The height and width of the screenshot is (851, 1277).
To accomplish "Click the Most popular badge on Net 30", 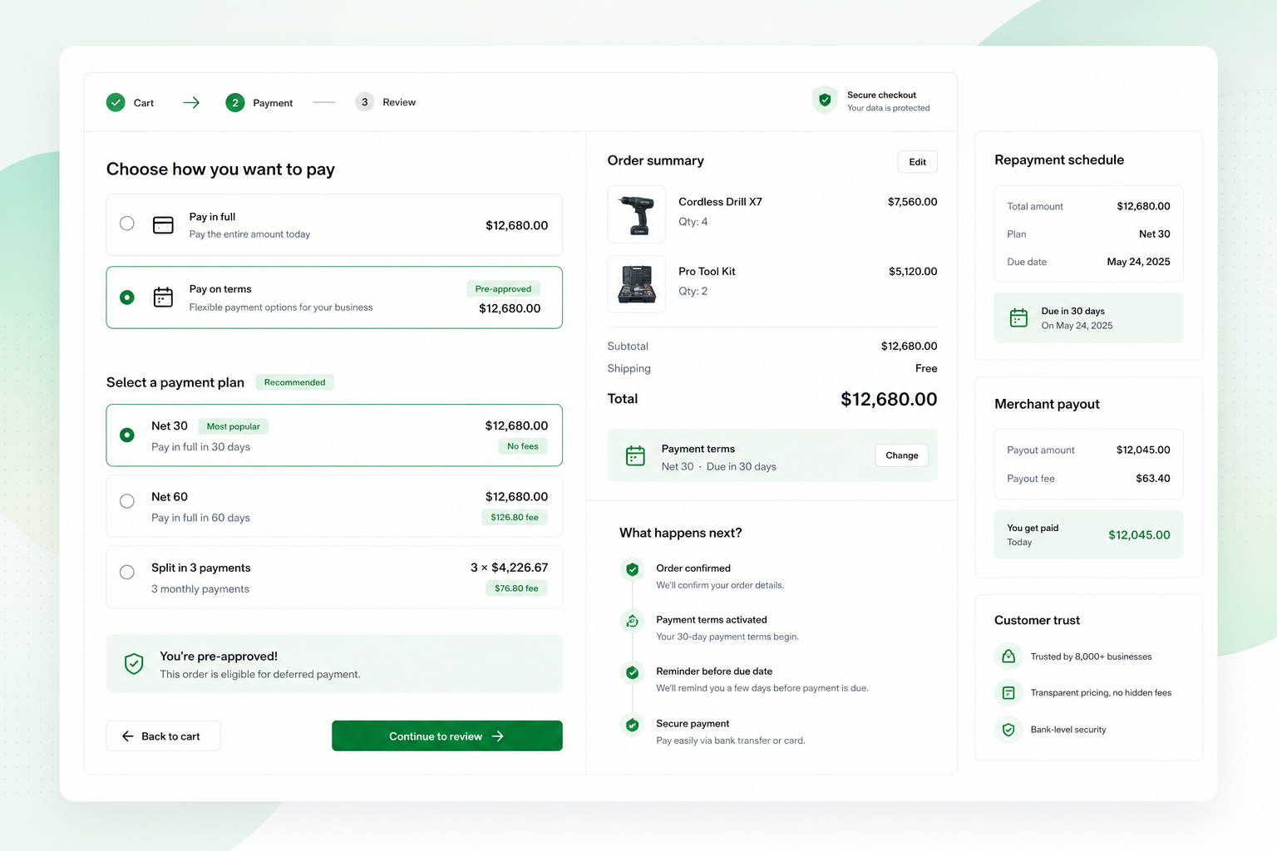I will (x=233, y=426).
